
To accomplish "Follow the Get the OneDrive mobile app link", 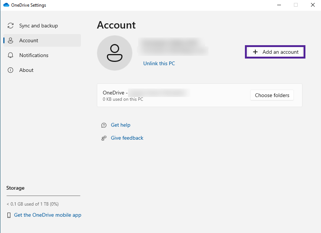I will coord(48,215).
